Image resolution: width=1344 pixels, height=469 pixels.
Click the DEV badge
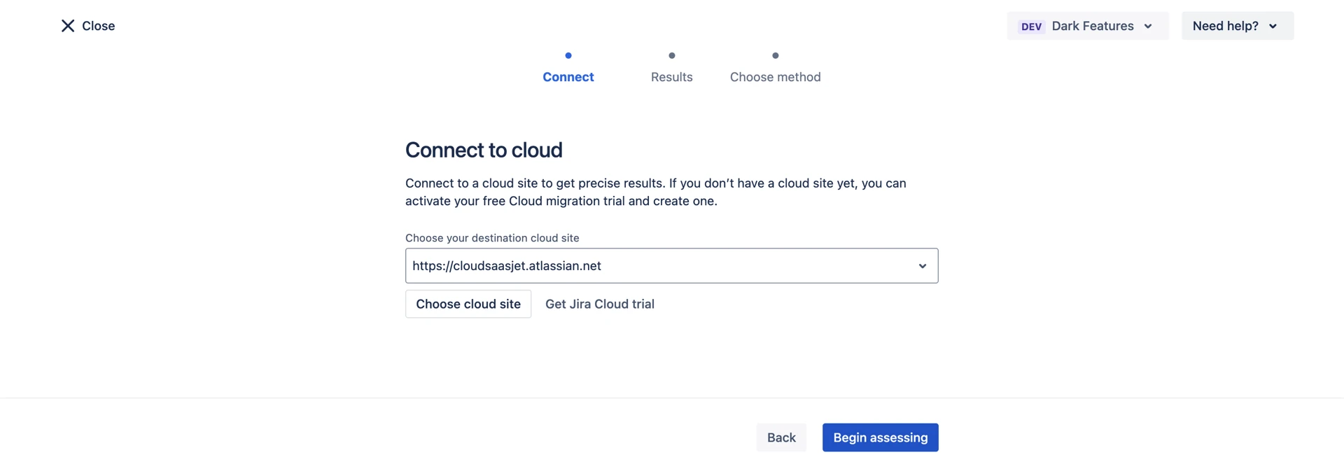pyautogui.click(x=1031, y=27)
